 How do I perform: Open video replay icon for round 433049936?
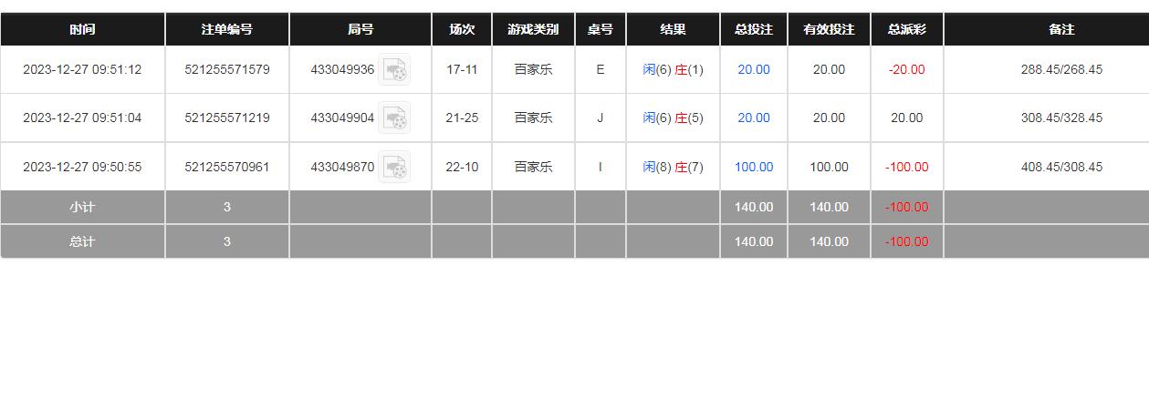[394, 69]
